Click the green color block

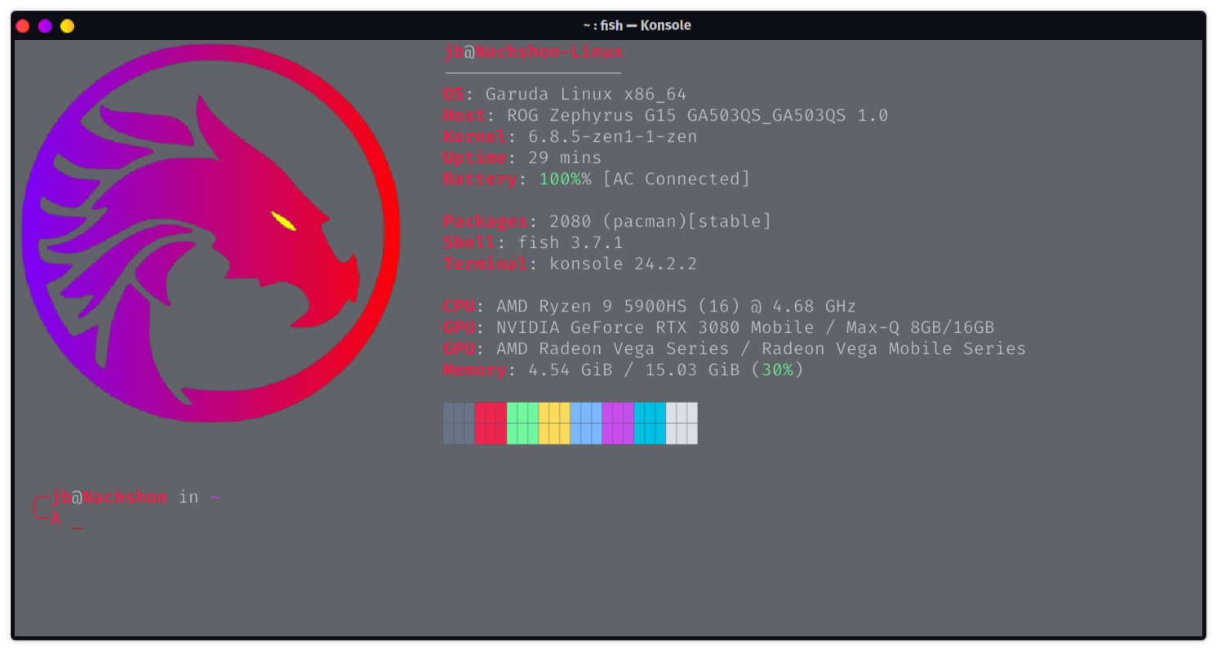pyautogui.click(x=522, y=423)
